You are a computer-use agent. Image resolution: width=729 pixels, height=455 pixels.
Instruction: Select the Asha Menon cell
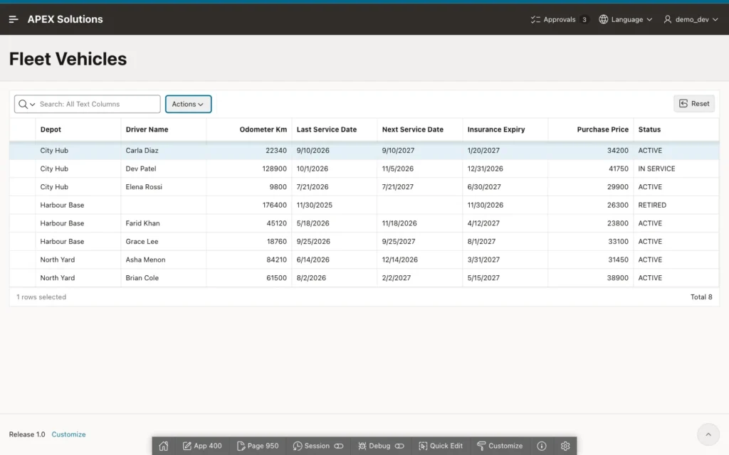click(164, 259)
